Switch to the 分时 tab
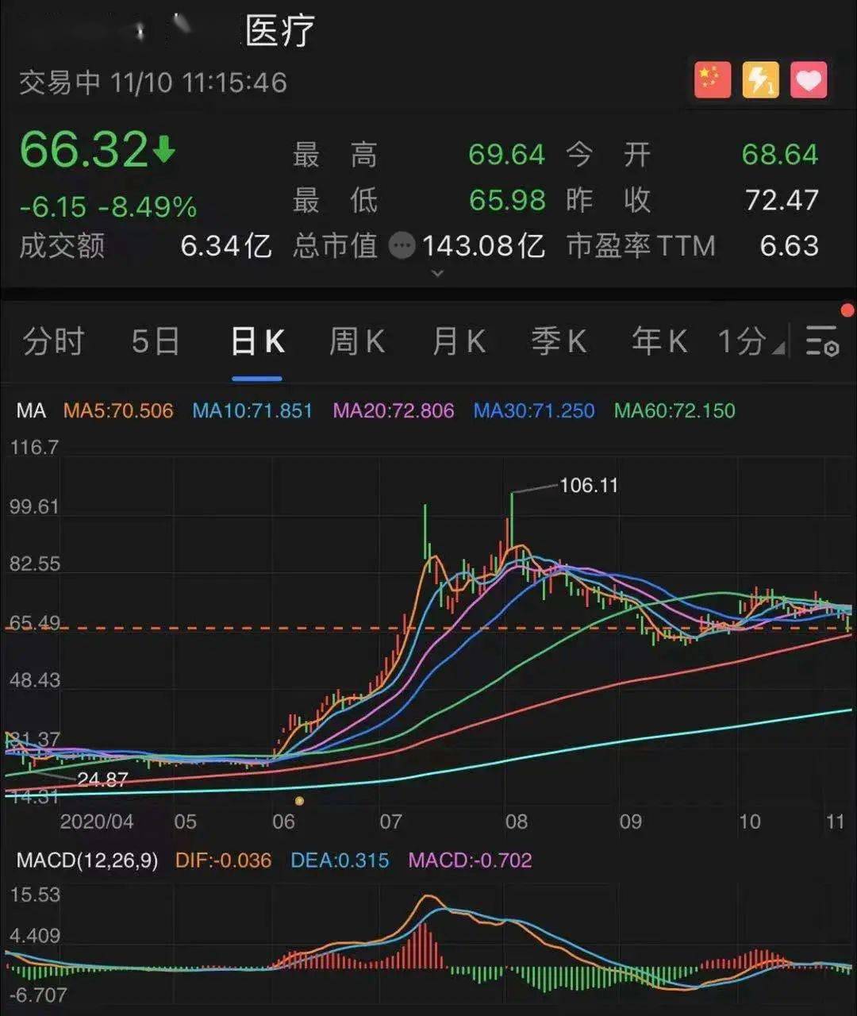This screenshot has width=857, height=1016. click(x=54, y=341)
